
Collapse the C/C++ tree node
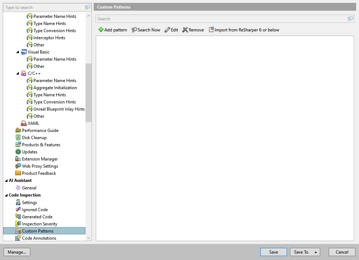19,73
